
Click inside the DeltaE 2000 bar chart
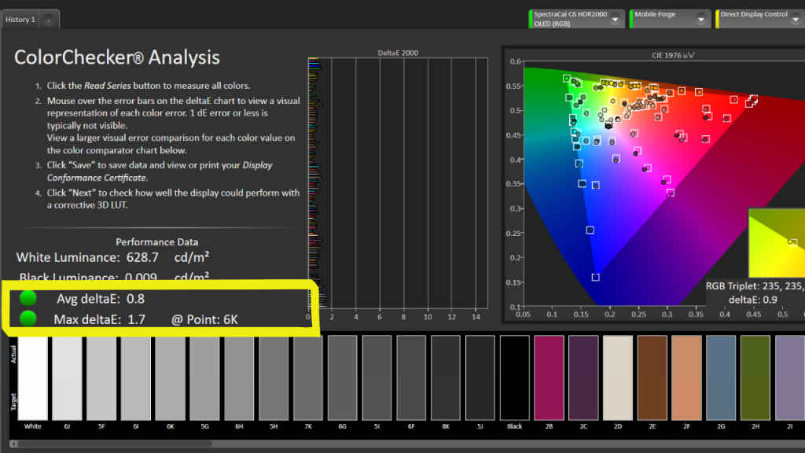click(x=401, y=181)
